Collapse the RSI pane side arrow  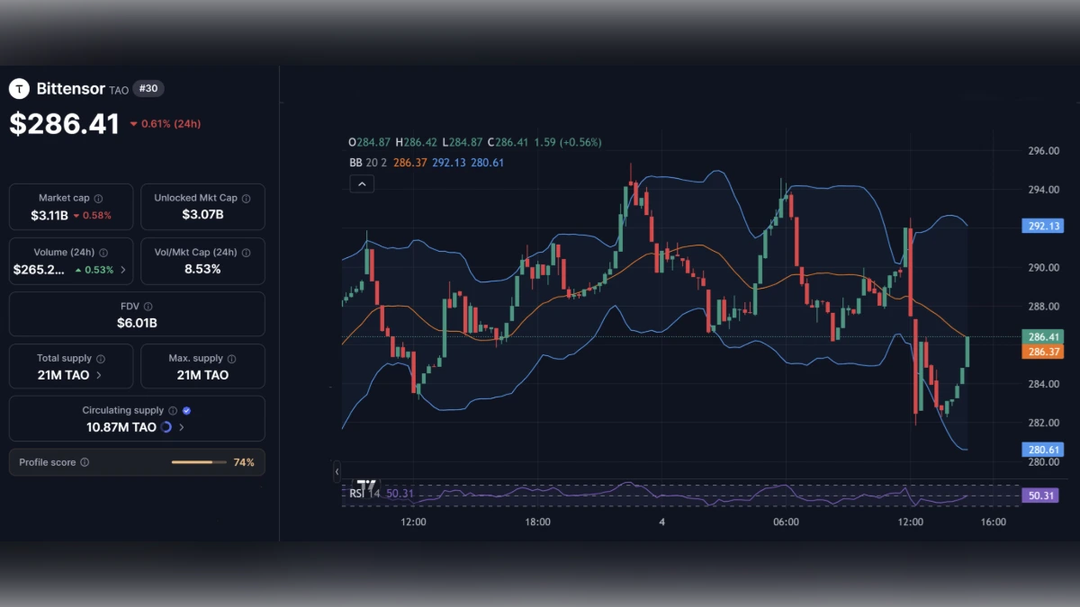click(337, 471)
